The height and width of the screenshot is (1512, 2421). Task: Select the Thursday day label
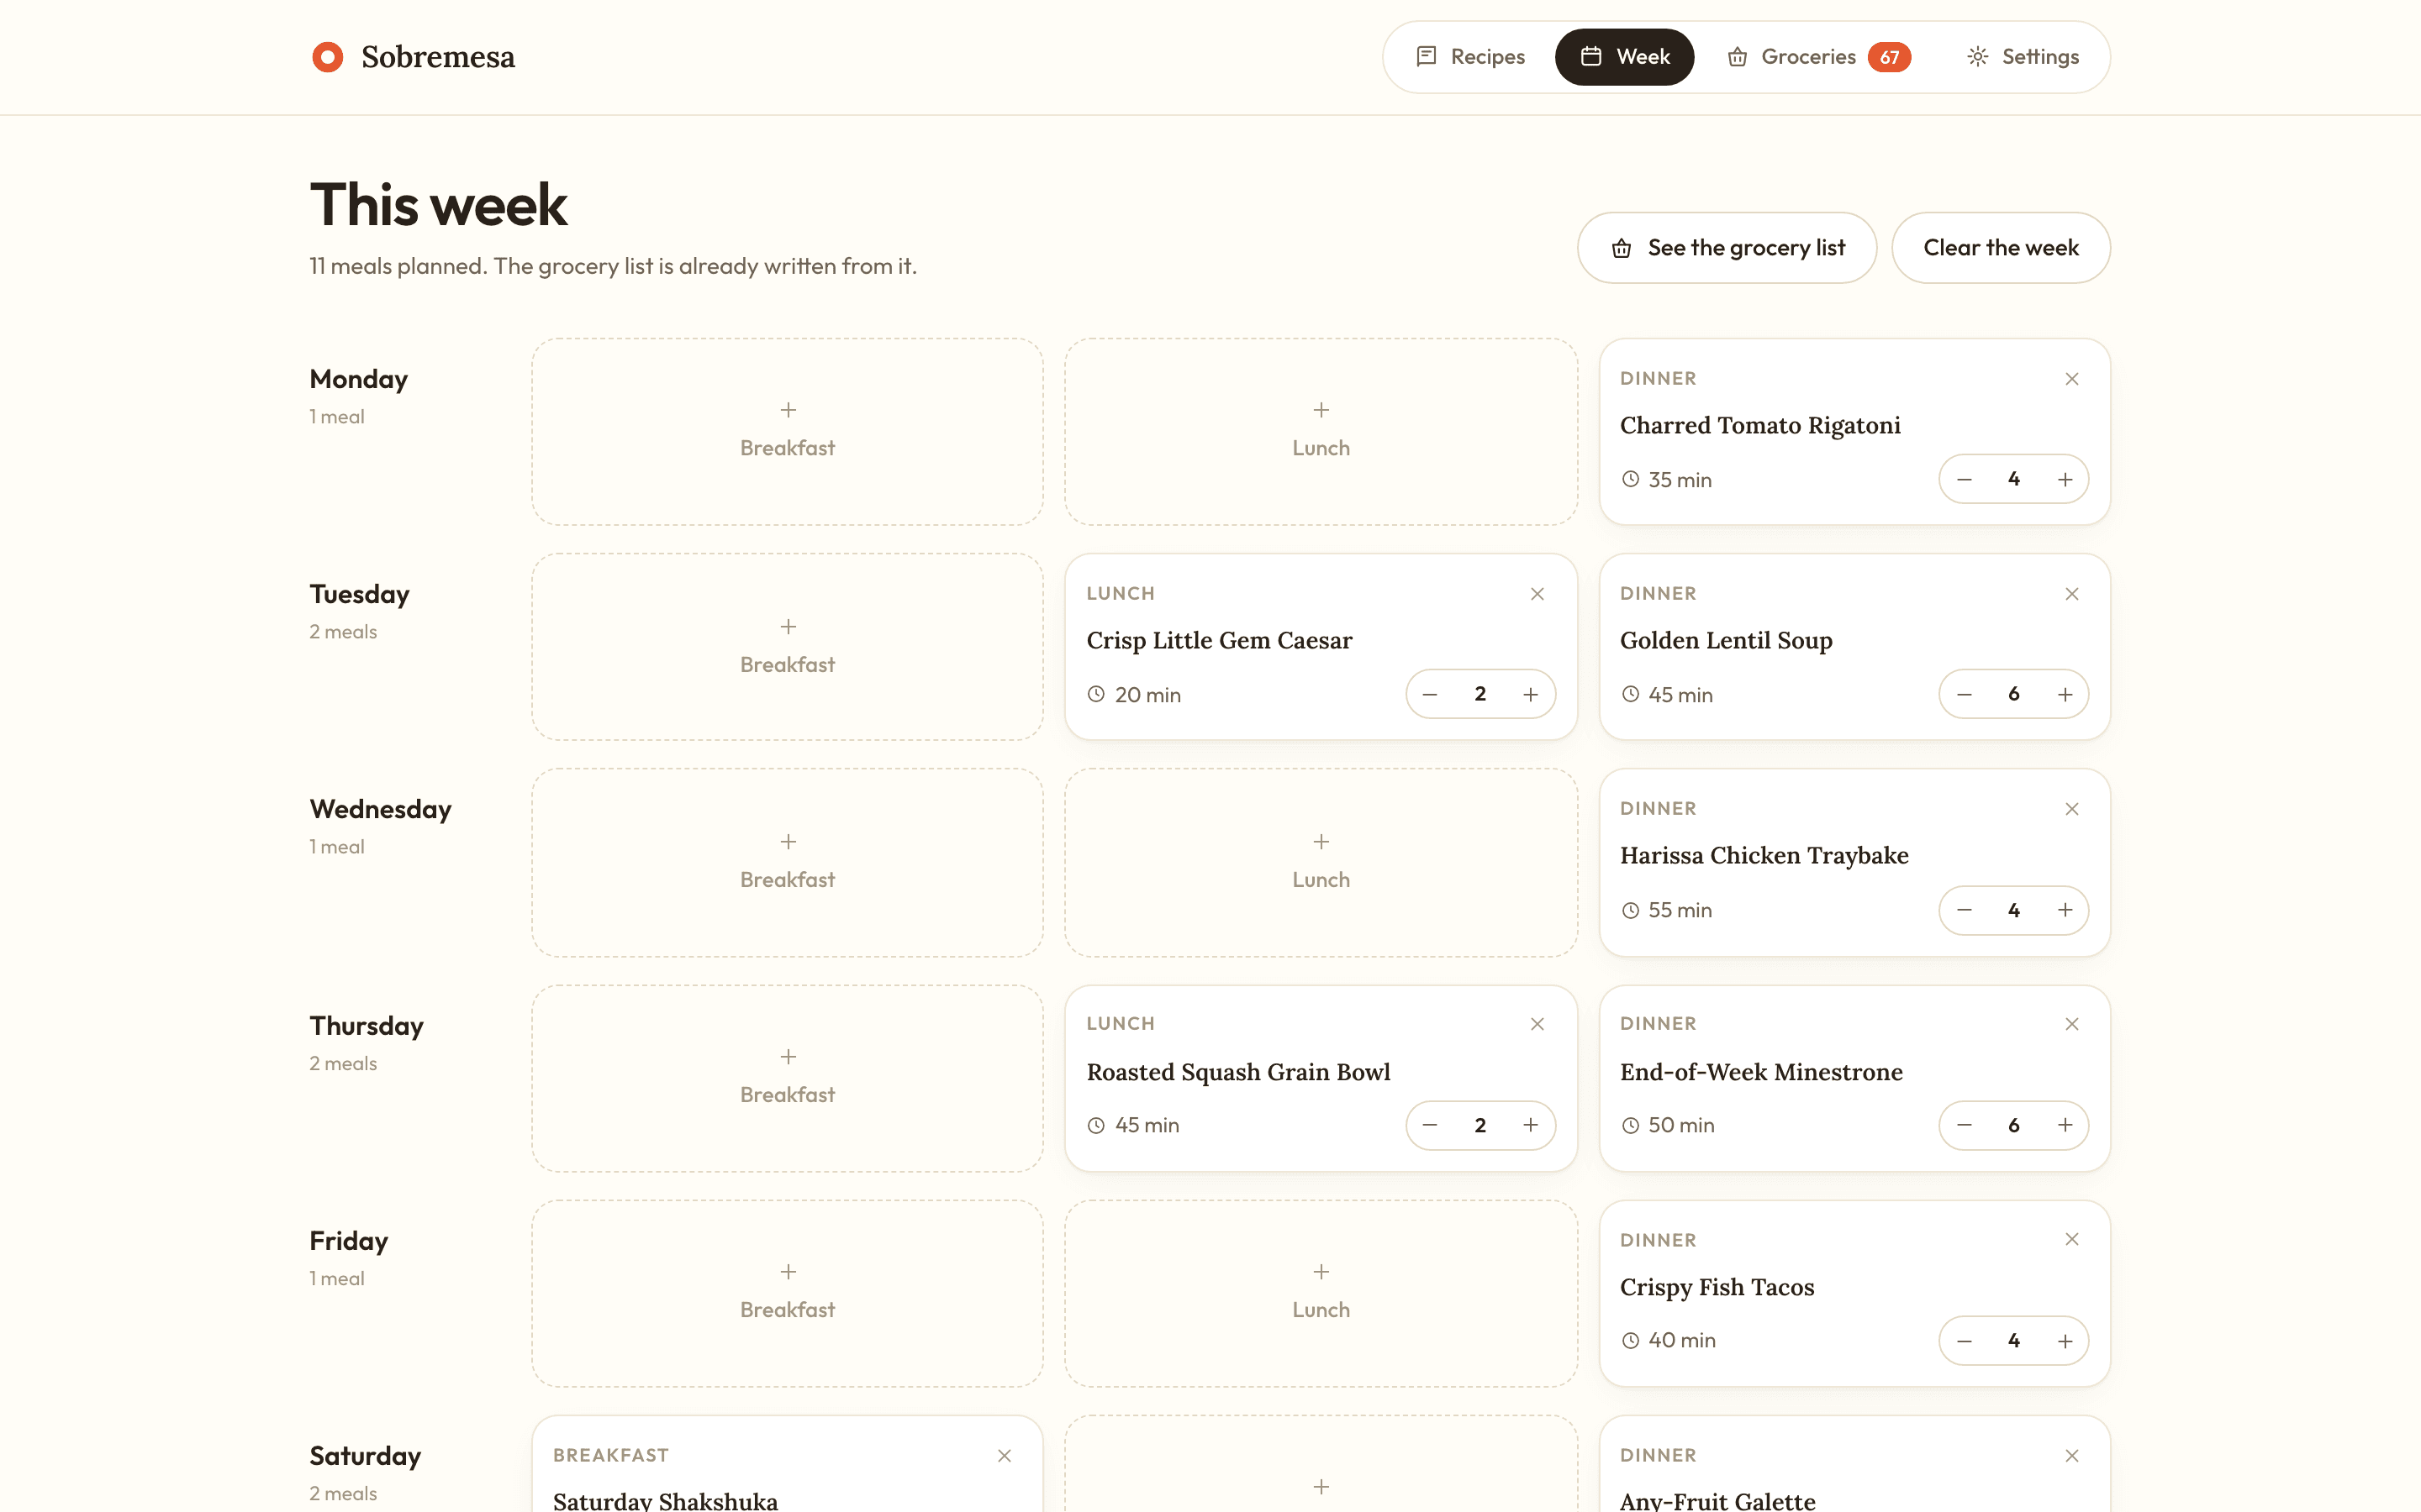pyautogui.click(x=367, y=1026)
